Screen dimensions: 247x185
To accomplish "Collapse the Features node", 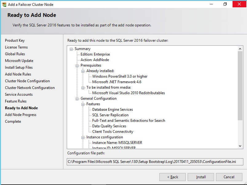I will pyautogui.click(x=83, y=104).
